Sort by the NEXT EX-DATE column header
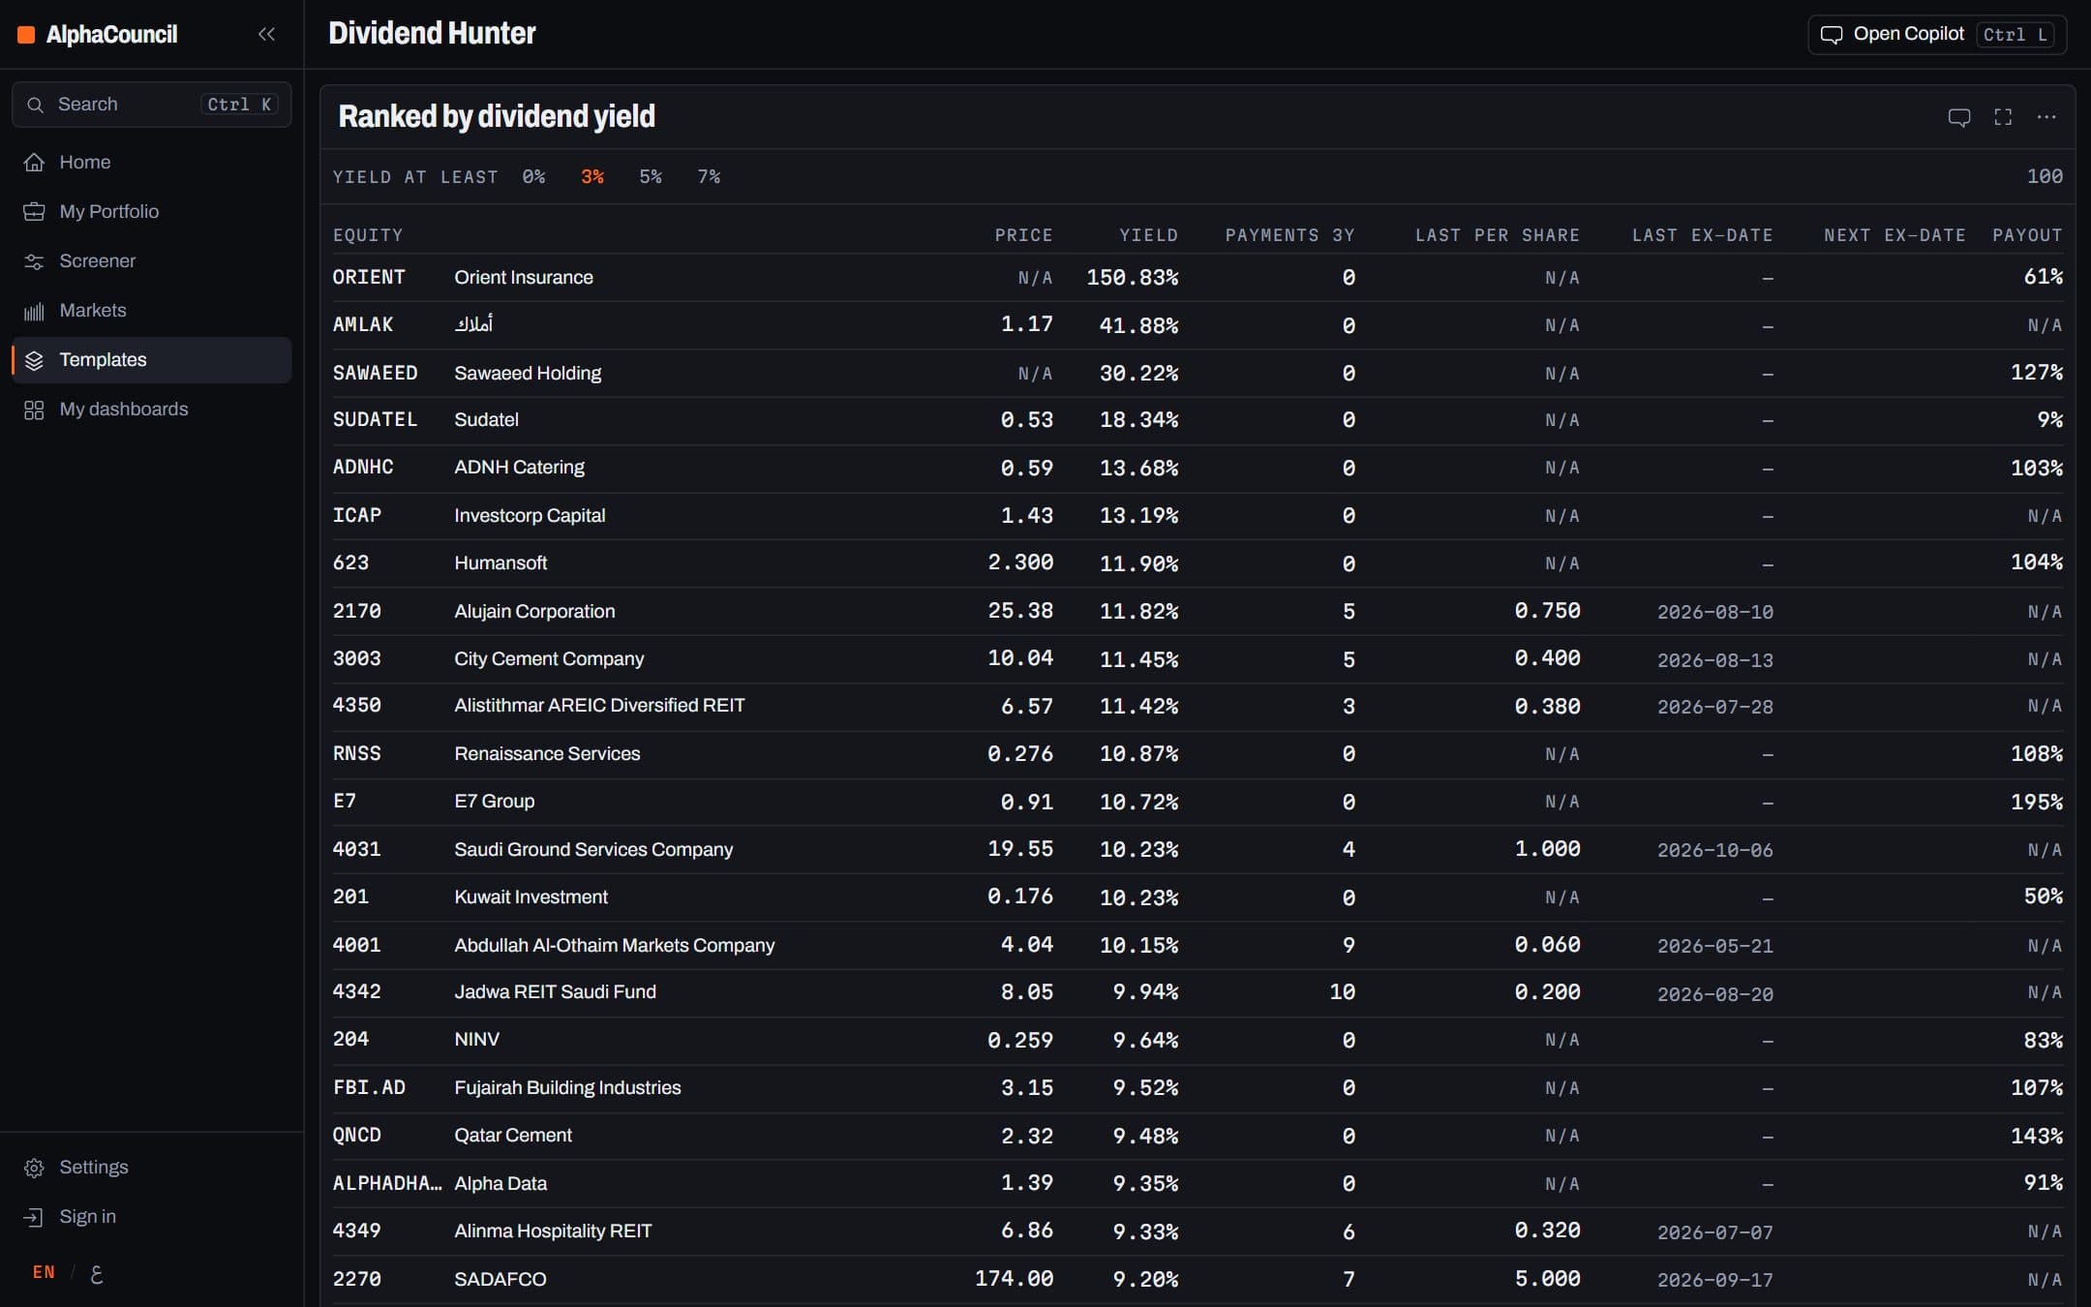2091x1307 pixels. click(1894, 235)
